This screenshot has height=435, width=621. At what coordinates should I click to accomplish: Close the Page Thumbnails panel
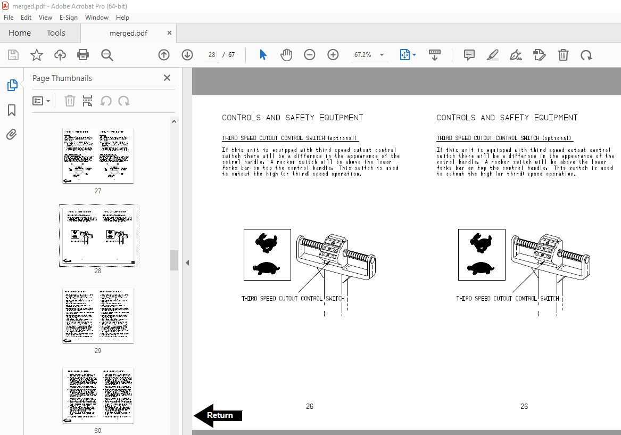click(x=167, y=78)
